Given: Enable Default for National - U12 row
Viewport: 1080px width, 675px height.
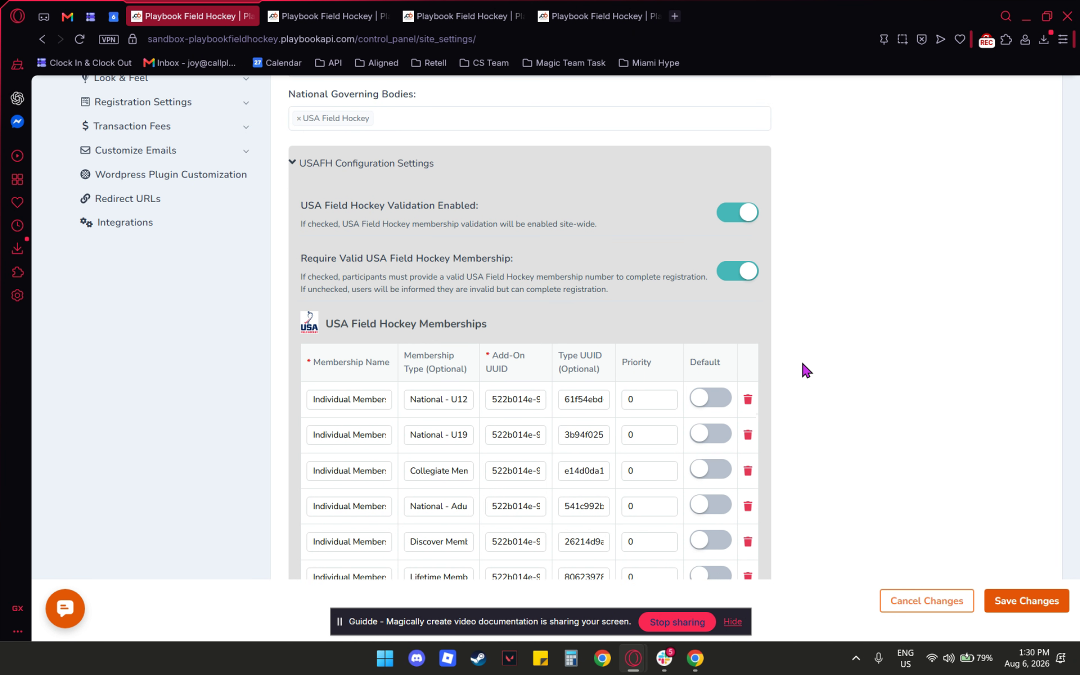Looking at the screenshot, I should click(x=710, y=398).
